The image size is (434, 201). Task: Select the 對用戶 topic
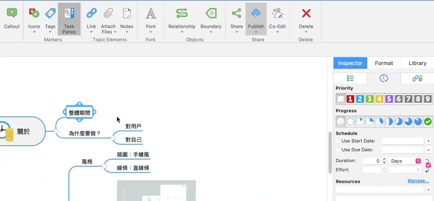coord(133,127)
